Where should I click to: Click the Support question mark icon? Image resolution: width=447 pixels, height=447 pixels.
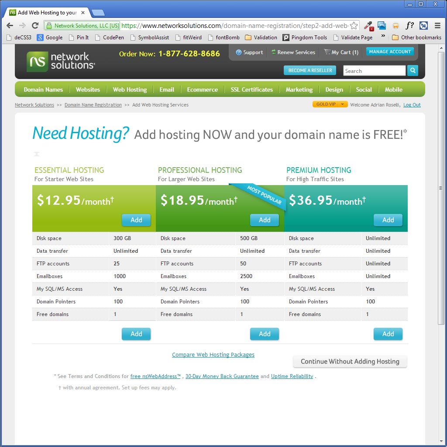(239, 52)
